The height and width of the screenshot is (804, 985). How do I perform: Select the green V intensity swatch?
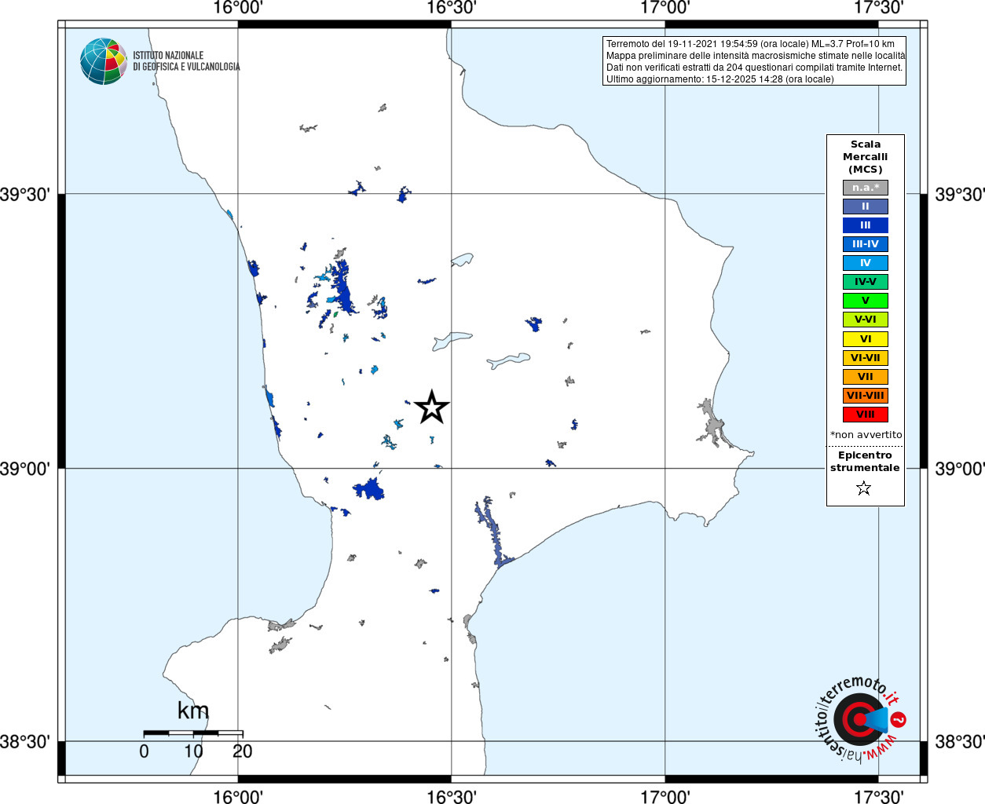[865, 301]
